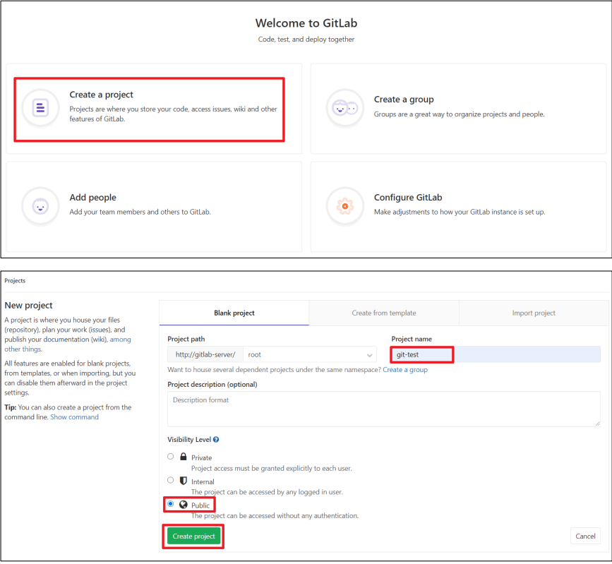The width and height of the screenshot is (612, 564).
Task: Click 'Make adjustments' description text
Action: click(460, 212)
